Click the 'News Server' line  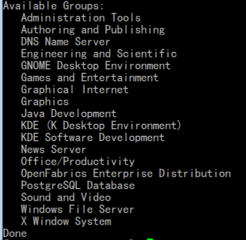point(53,149)
